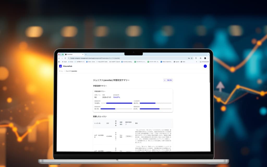Click the KizunaHub logo icon

point(60,66)
